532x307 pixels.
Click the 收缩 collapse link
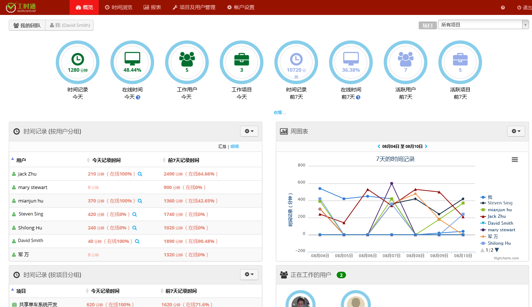click(x=280, y=113)
